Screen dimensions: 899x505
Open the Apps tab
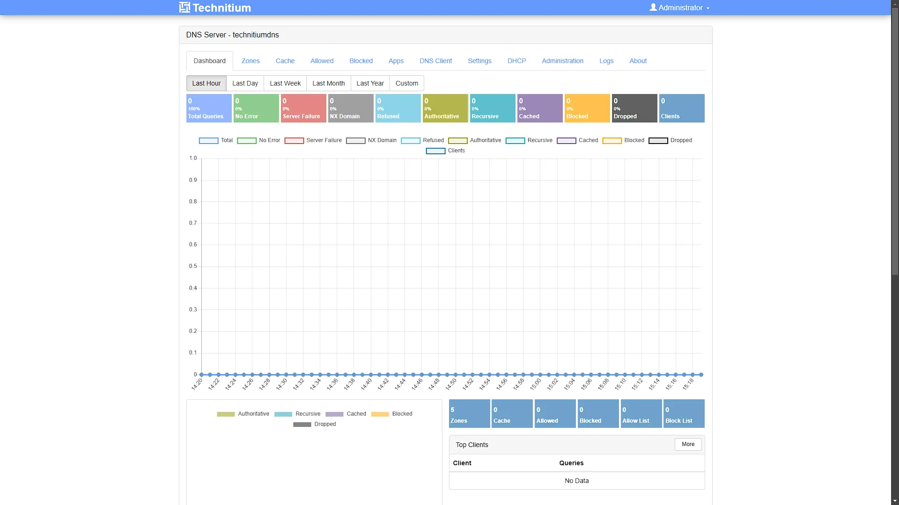[396, 61]
